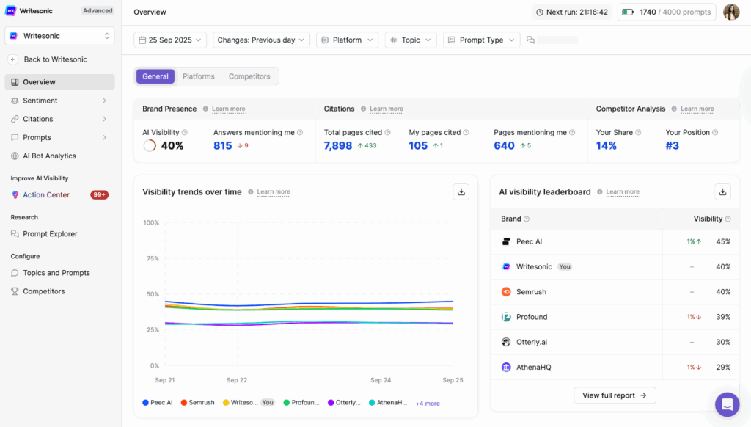Open AI Bot Analytics globe icon
The image size is (751, 427).
pyautogui.click(x=15, y=156)
